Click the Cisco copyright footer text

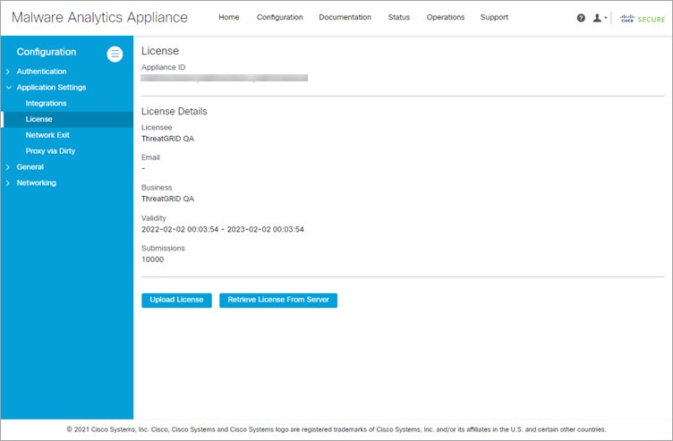coord(336,429)
